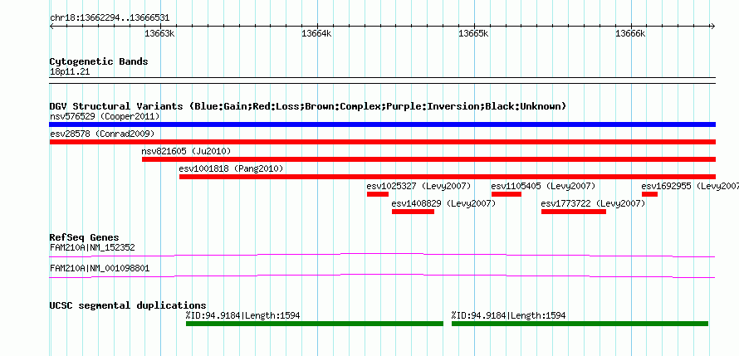Click the chr18:13662294..13666531 coordinate label
The image size is (739, 356).
click(110, 18)
